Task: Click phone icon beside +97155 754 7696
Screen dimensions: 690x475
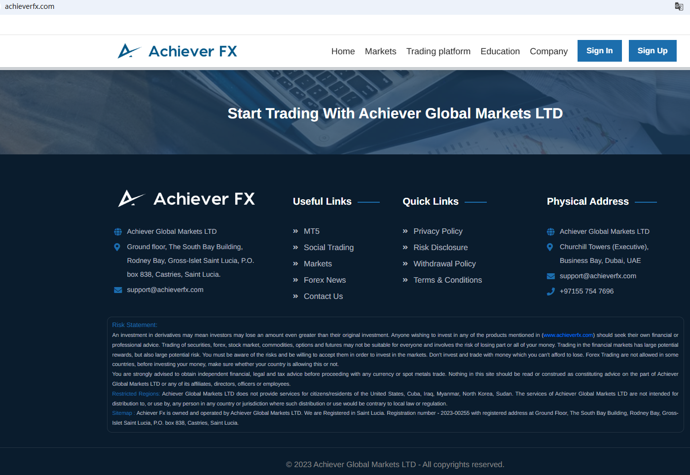Action: point(550,292)
